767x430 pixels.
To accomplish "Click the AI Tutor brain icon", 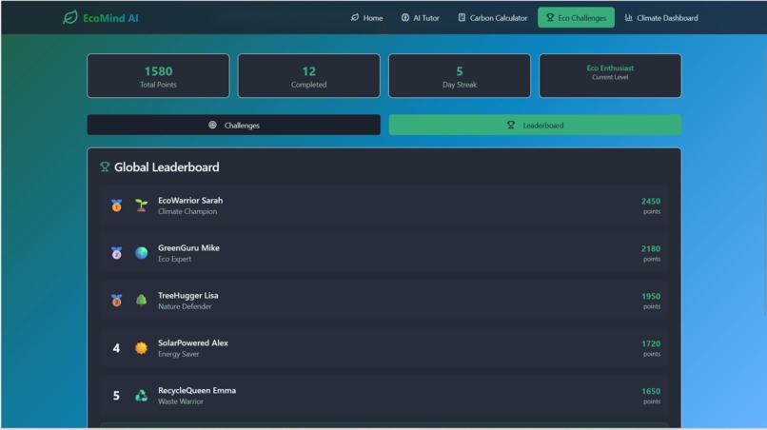I will tap(405, 18).
